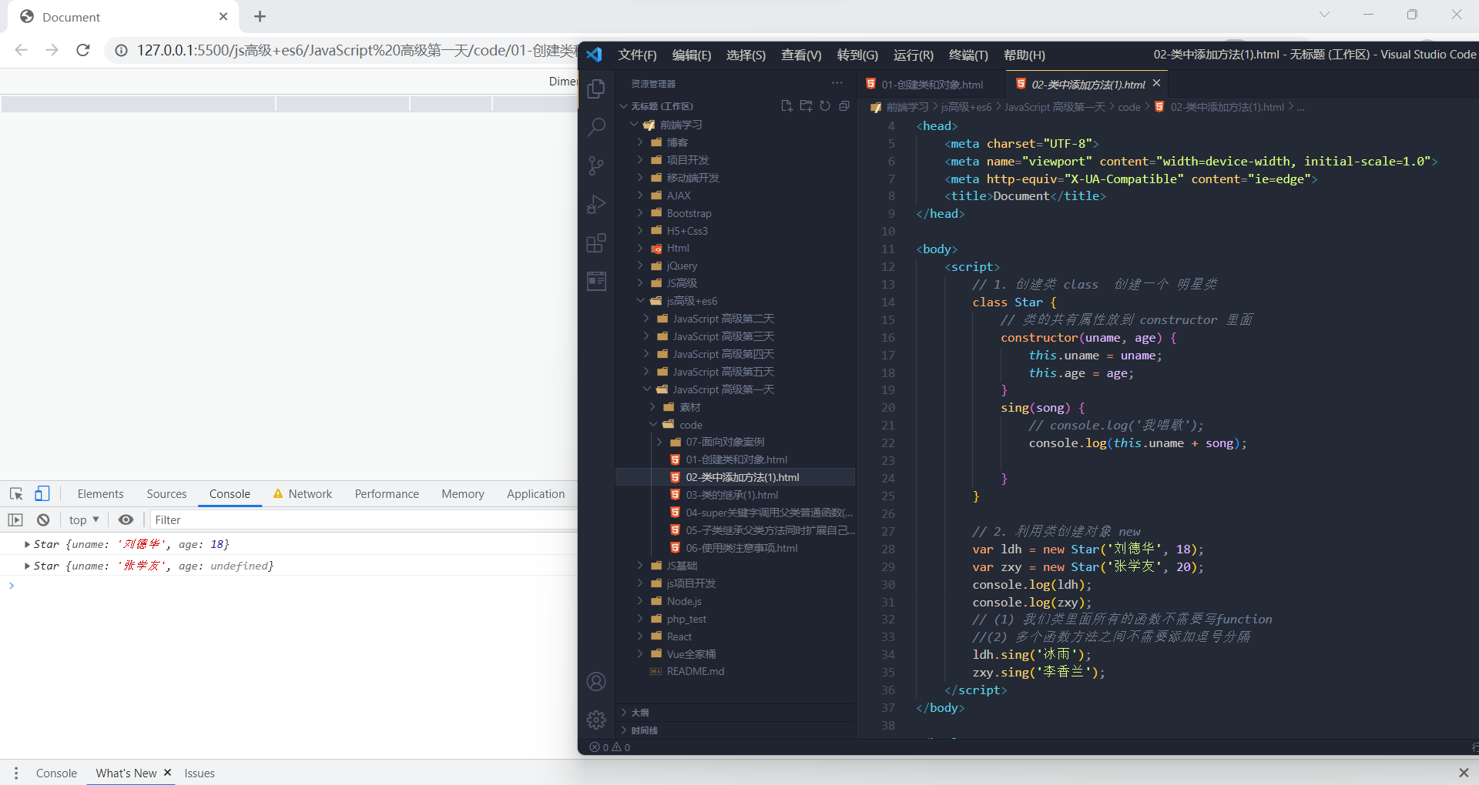Open 03-类的继承(1).html in explorer
Image resolution: width=1479 pixels, height=785 pixels.
(732, 496)
